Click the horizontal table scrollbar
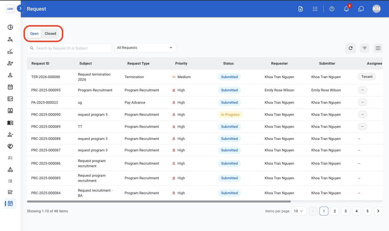389x231 pixels. pyautogui.click(x=159, y=202)
